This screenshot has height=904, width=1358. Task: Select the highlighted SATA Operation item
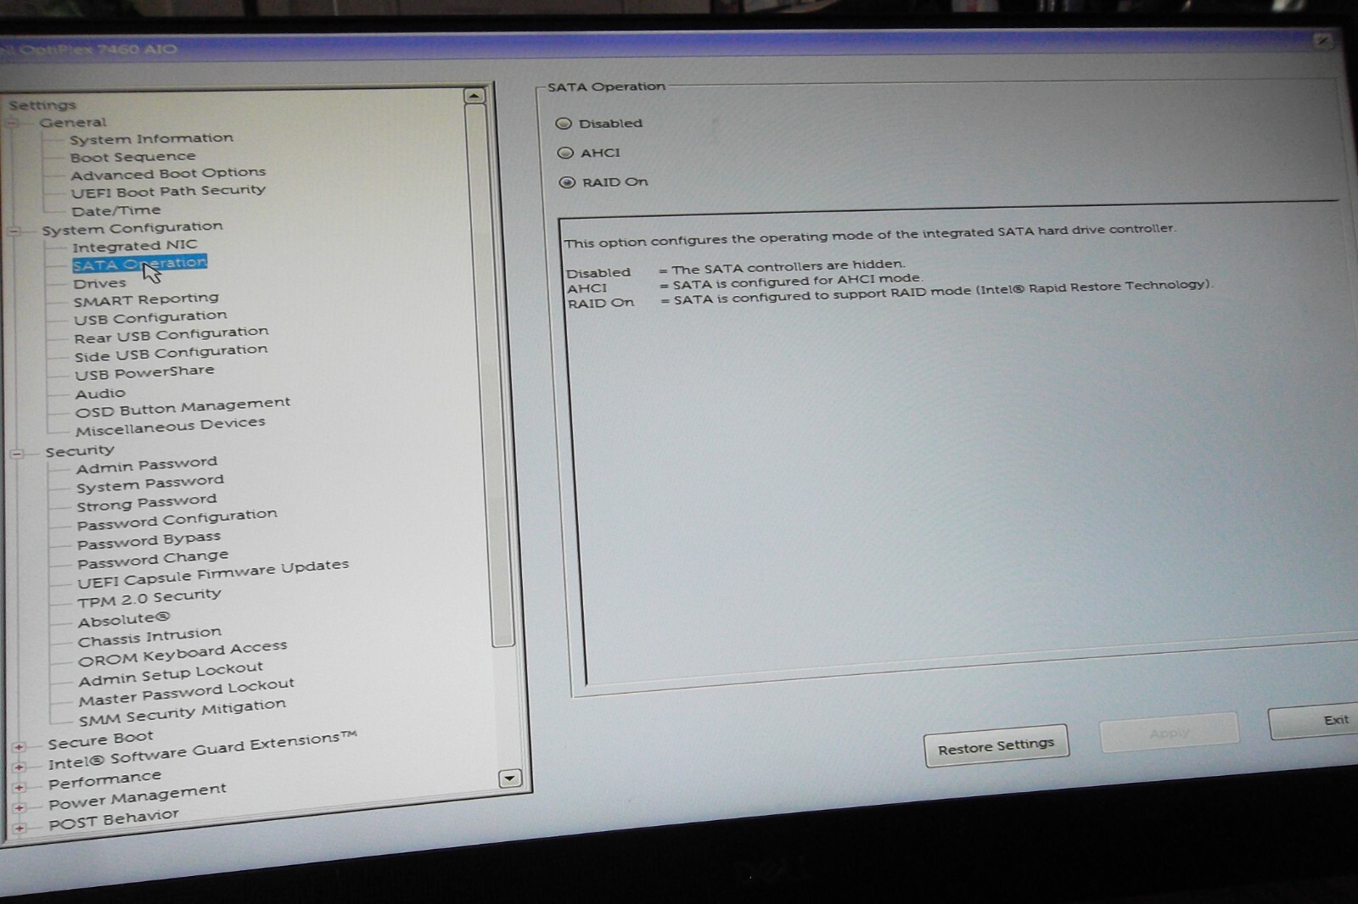coord(140,264)
